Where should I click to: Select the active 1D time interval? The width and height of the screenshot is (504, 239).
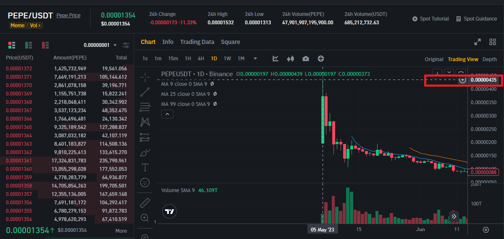tap(214, 59)
